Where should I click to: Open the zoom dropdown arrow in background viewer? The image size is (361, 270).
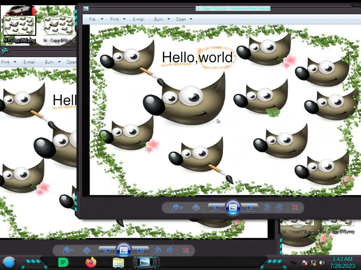pyautogui.click(x=72, y=250)
